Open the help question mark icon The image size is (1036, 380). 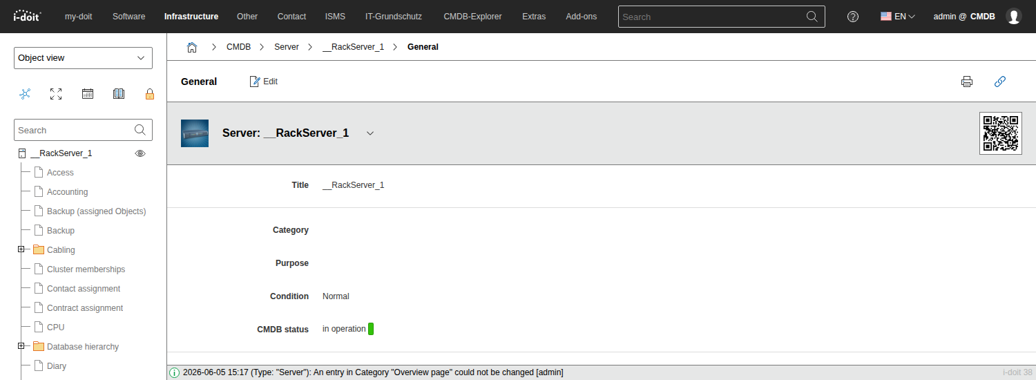(853, 17)
